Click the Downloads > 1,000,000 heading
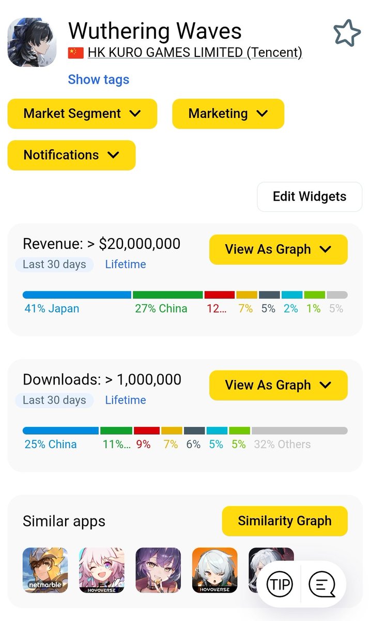Viewport: 370px width, 621px height. [102, 379]
